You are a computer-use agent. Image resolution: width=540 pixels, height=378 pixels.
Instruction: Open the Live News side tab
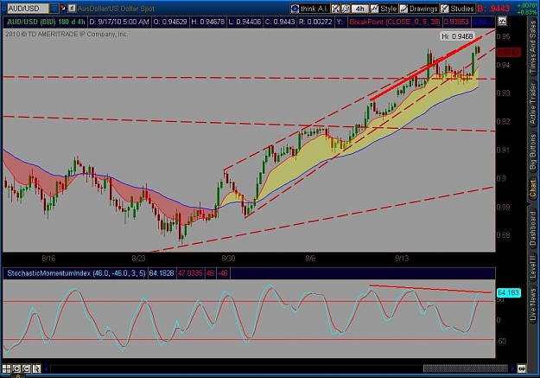click(x=533, y=304)
